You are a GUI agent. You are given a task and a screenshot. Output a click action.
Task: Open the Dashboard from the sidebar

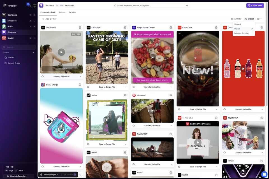pos(12,15)
